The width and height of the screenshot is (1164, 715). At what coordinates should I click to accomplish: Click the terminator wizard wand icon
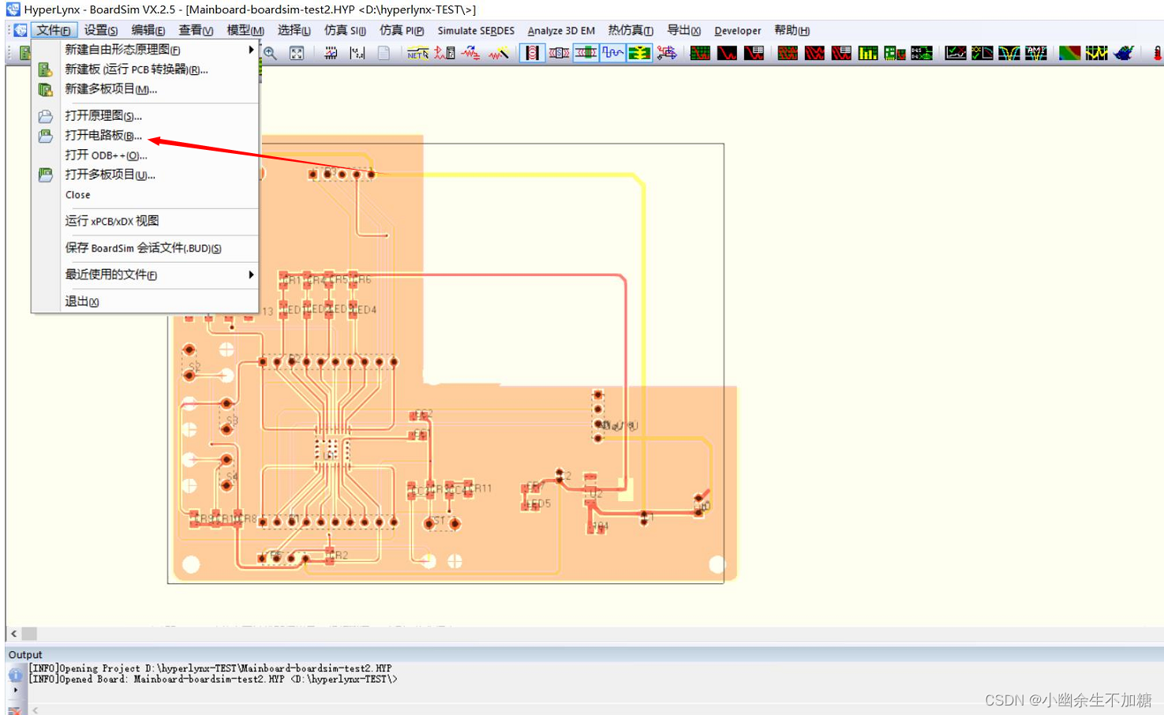498,53
